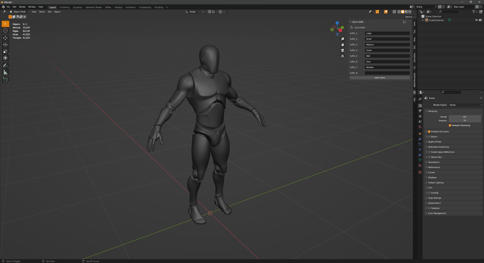Collapse the Sampling section
Image resolution: width=484 pixels, height=263 pixels.
coord(426,111)
